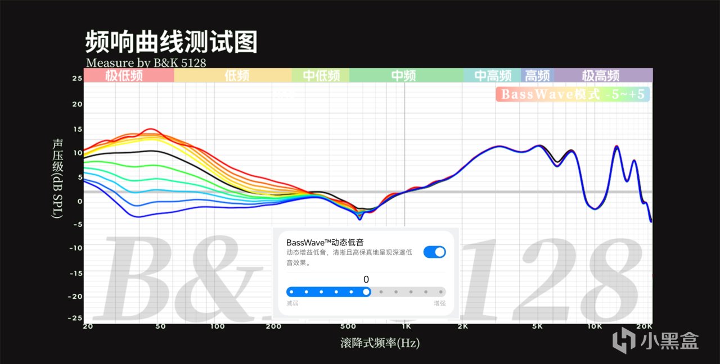Toggle off the BassWave动态低音 switch
Image resolution: width=720 pixels, height=364 pixels.
(x=434, y=252)
